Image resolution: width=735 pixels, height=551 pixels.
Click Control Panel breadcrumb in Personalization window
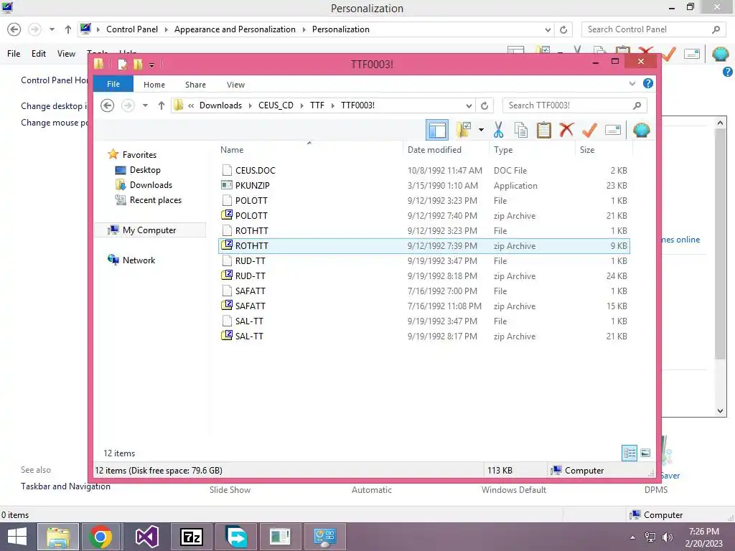click(132, 29)
